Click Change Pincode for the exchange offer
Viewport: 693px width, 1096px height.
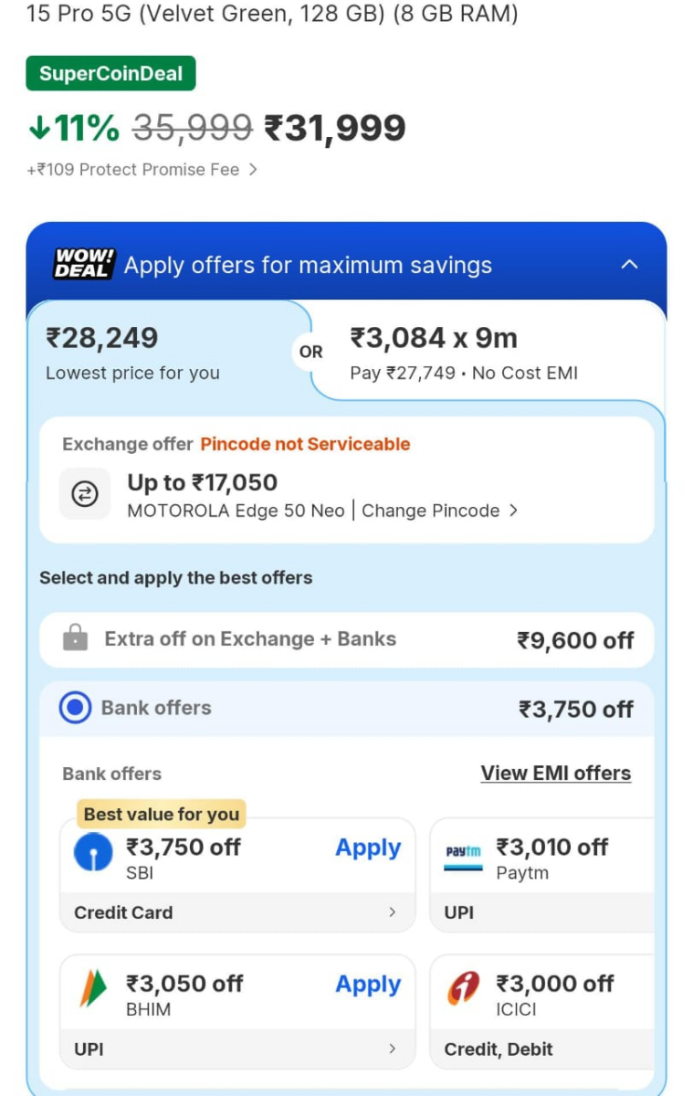coord(434,511)
